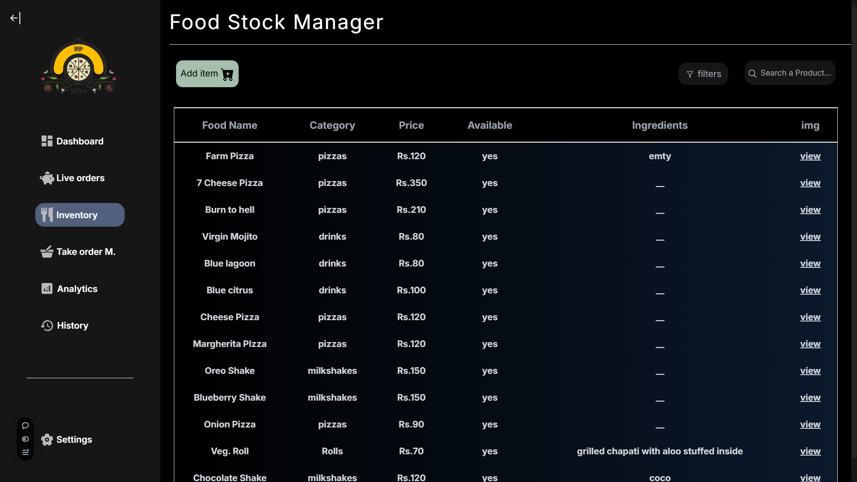The width and height of the screenshot is (857, 482).
Task: Click the Add item button
Action: [x=207, y=74]
